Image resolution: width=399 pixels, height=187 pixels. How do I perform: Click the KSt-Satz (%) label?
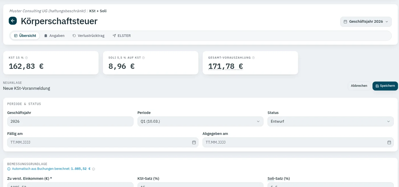[x=148, y=178]
